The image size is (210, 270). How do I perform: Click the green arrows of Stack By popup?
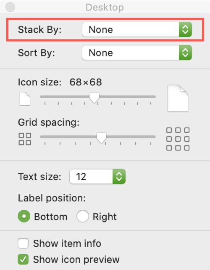point(185,29)
